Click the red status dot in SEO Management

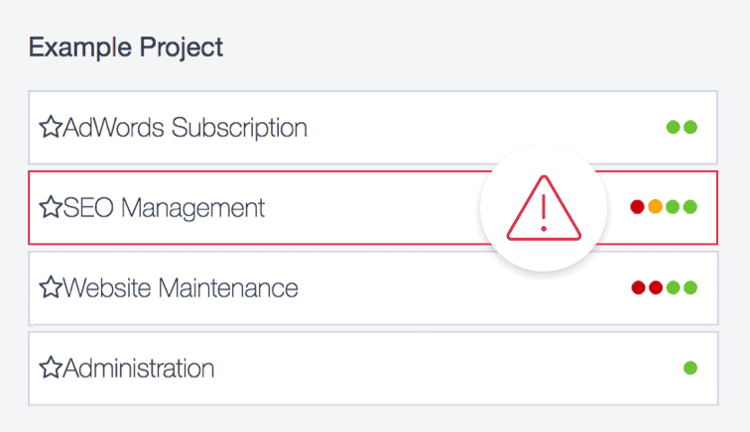coord(638,207)
